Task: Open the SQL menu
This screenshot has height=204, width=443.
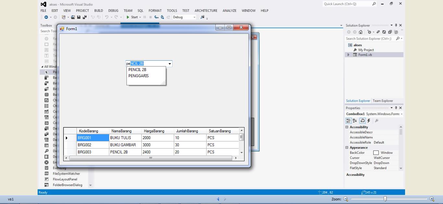Action: 140,11
